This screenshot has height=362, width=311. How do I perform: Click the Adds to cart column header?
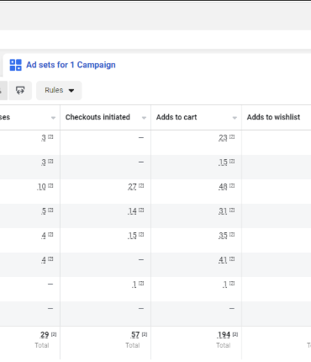tap(177, 117)
